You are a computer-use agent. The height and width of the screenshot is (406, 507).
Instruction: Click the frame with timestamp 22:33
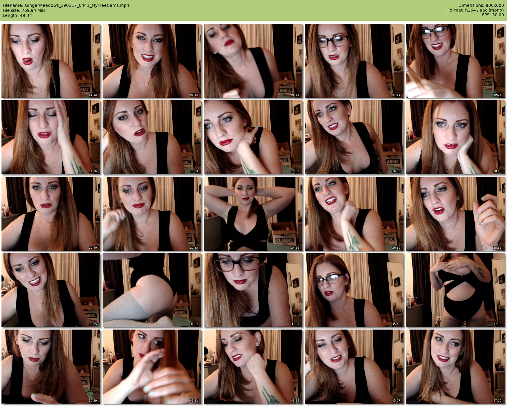(152, 214)
